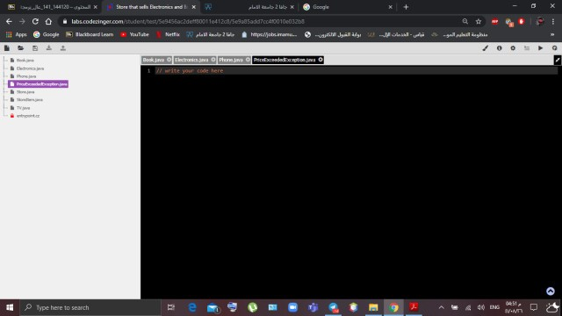
Task: Open the Windows Start menu
Action: [x=10, y=307]
